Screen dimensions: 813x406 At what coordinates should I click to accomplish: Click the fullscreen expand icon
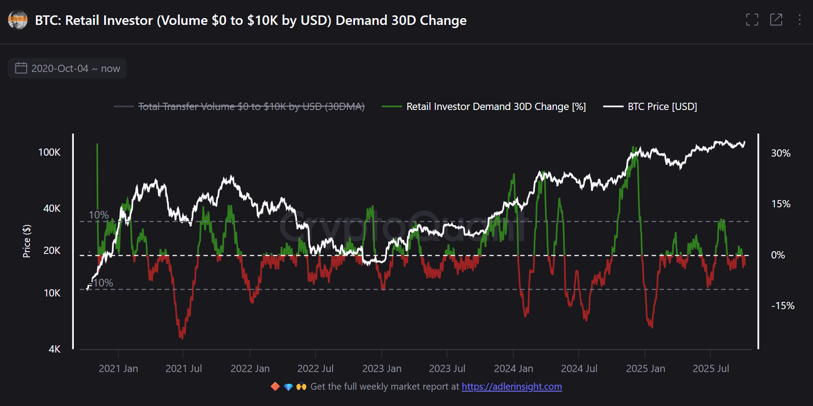point(752,19)
